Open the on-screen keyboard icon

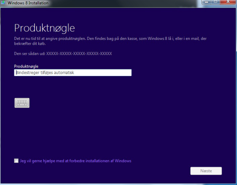pos(22,103)
